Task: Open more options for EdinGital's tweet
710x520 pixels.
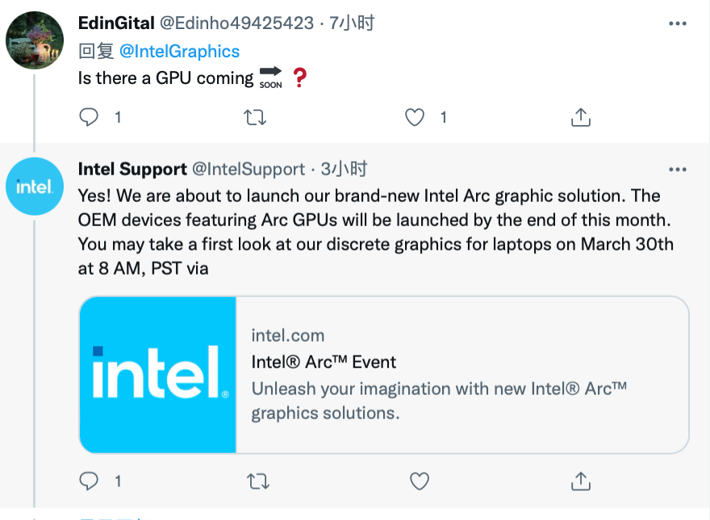Action: (x=678, y=23)
